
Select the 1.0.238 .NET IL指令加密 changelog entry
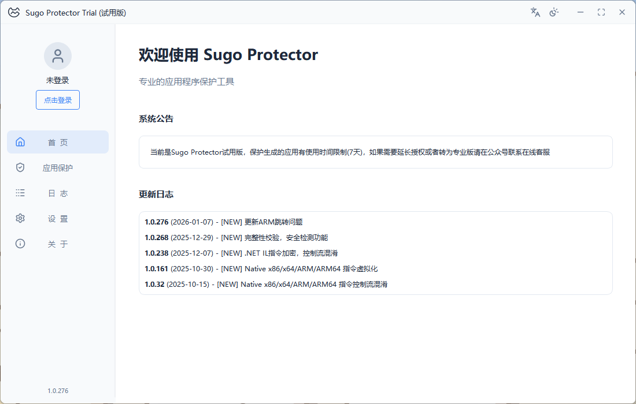click(241, 253)
